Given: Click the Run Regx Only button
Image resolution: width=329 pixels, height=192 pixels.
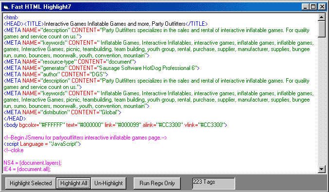Looking at the screenshot, I should [x=157, y=183].
